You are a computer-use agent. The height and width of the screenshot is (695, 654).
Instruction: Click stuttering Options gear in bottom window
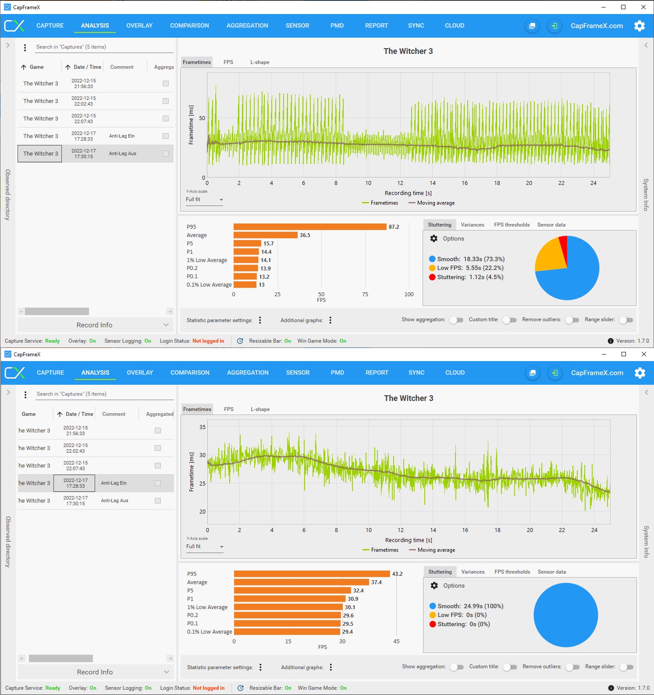pyautogui.click(x=434, y=585)
